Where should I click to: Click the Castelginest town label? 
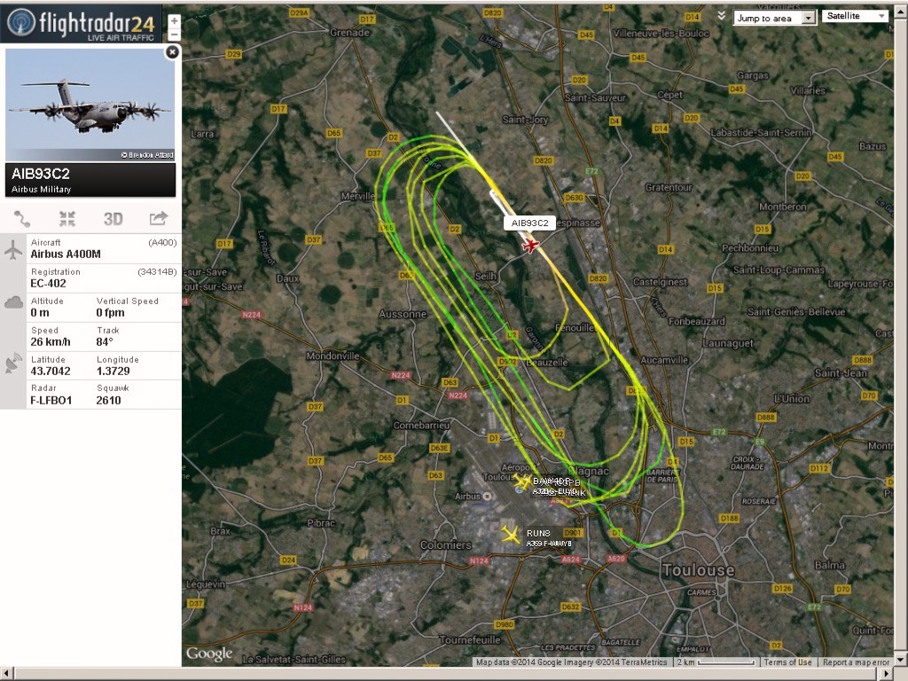coord(660,282)
